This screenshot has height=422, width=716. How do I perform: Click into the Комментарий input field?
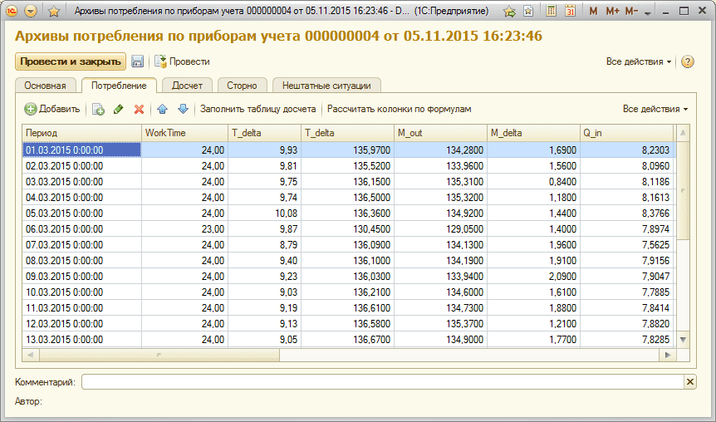(x=383, y=382)
